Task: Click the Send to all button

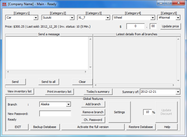Action: click(x=48, y=82)
